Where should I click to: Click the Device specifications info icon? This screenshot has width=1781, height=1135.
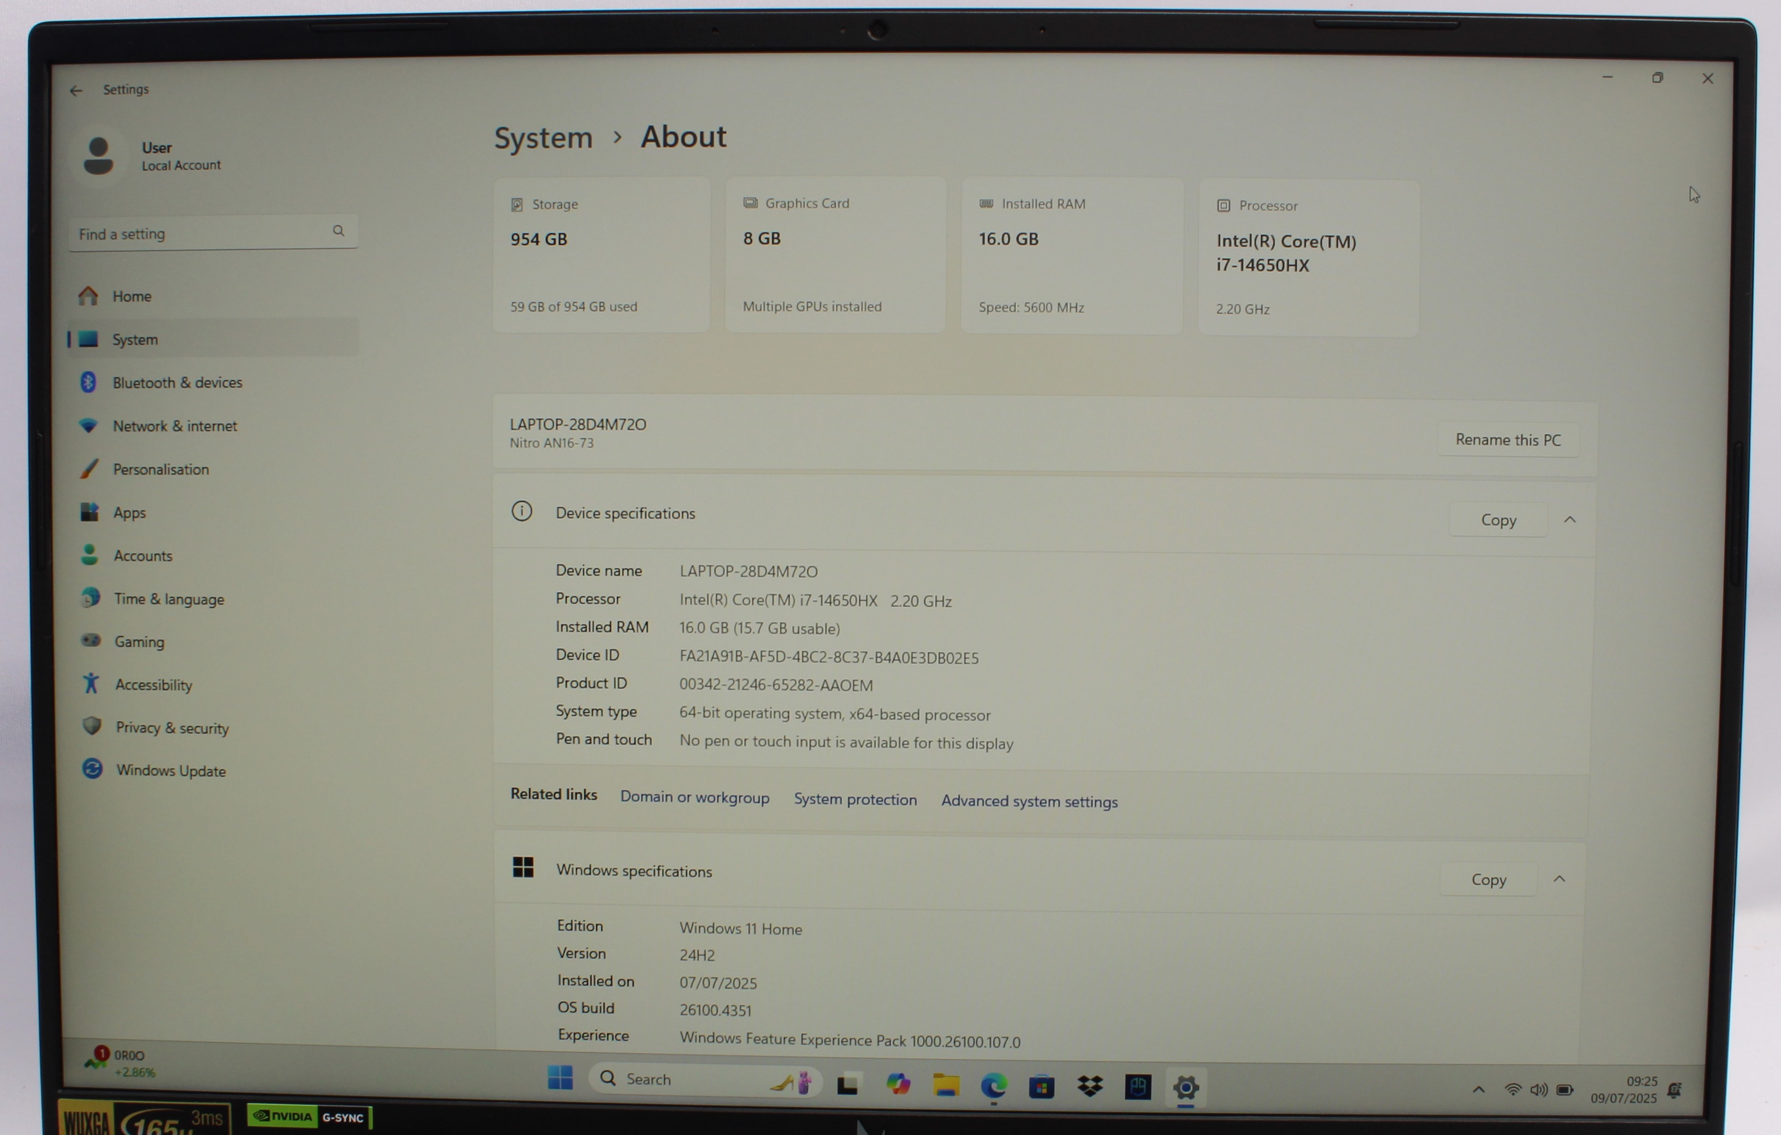[522, 511]
